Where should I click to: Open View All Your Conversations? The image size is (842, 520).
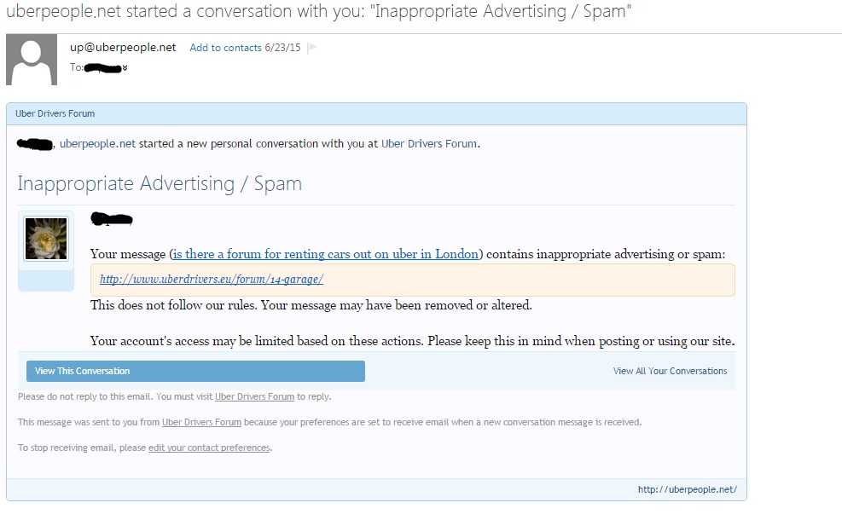coord(670,372)
